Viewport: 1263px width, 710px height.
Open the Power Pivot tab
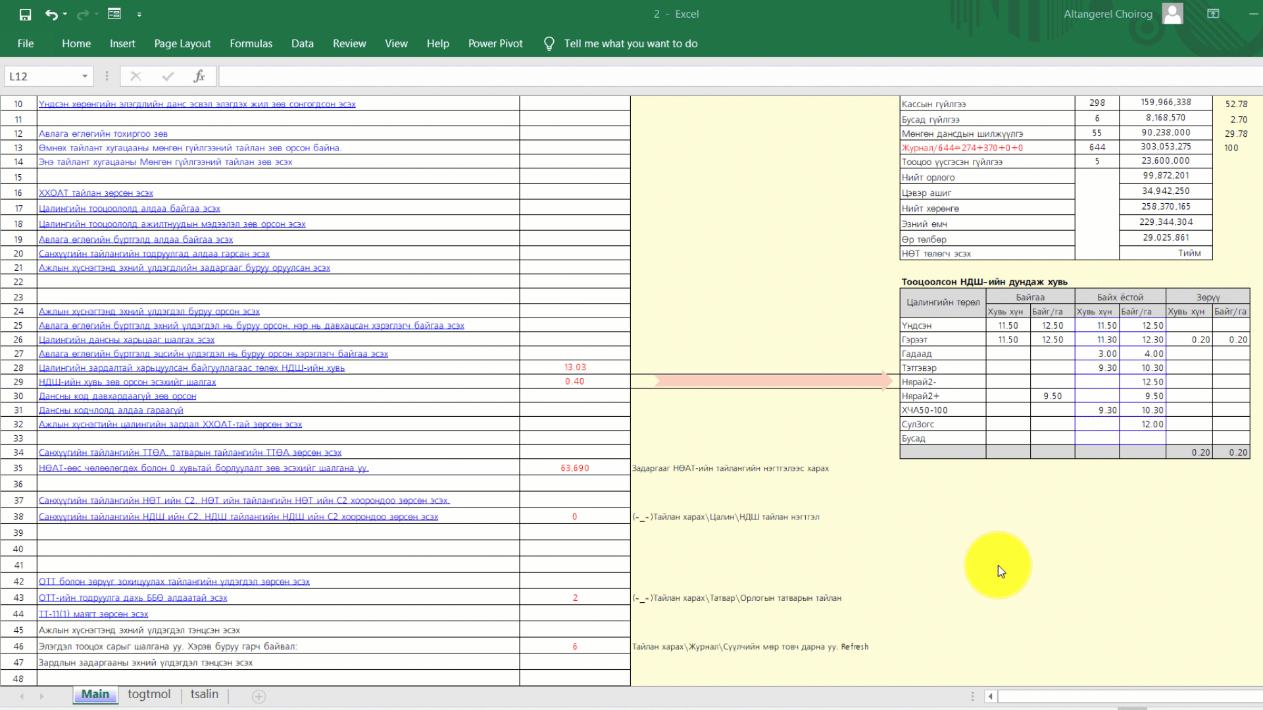point(495,44)
